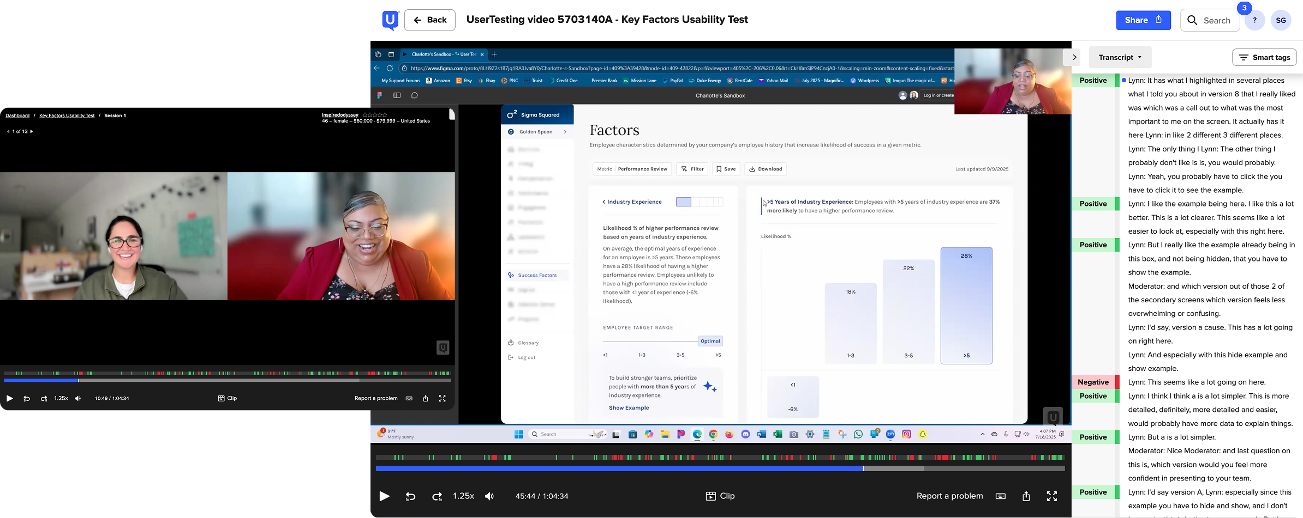Click the blue Share button
Screen dimensions: 1303x518
1143,20
